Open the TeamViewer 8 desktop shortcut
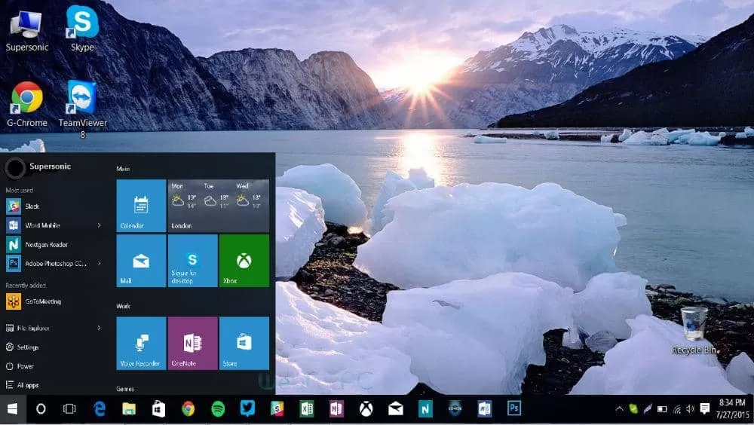 pos(82,109)
